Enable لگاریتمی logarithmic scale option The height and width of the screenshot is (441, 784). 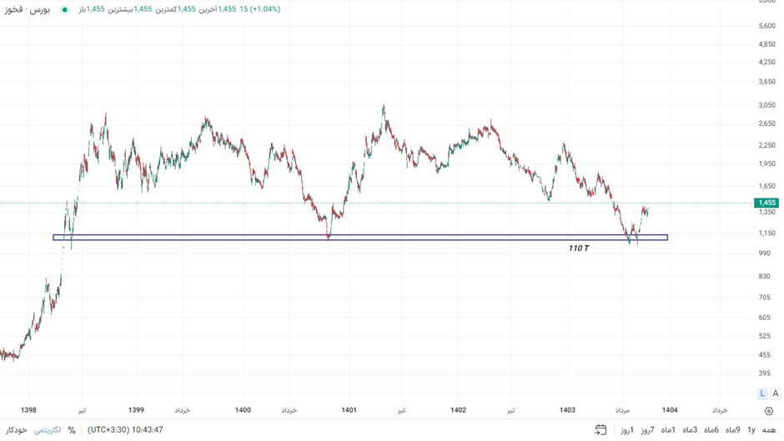coord(48,430)
